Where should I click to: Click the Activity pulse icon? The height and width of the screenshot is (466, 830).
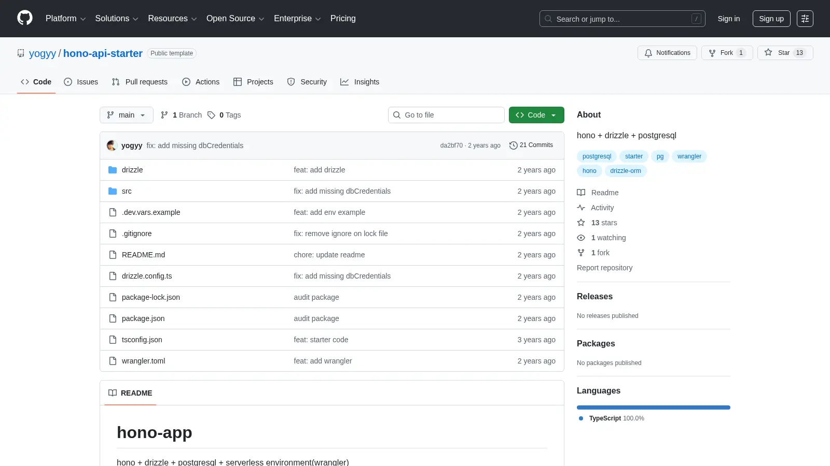(x=581, y=208)
